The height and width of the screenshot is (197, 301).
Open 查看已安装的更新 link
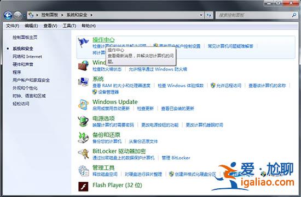[x=177, y=109]
